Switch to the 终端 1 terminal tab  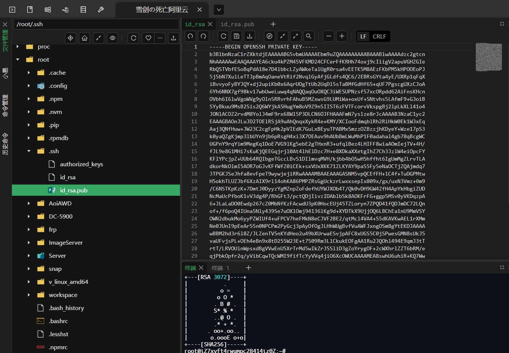click(220, 268)
